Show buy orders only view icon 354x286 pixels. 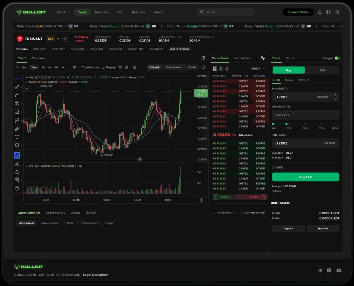(x=221, y=68)
